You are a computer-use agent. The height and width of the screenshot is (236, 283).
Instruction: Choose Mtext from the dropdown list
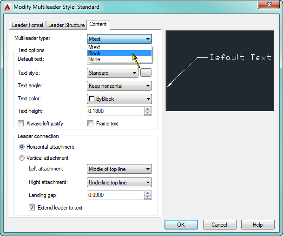click(x=119, y=47)
